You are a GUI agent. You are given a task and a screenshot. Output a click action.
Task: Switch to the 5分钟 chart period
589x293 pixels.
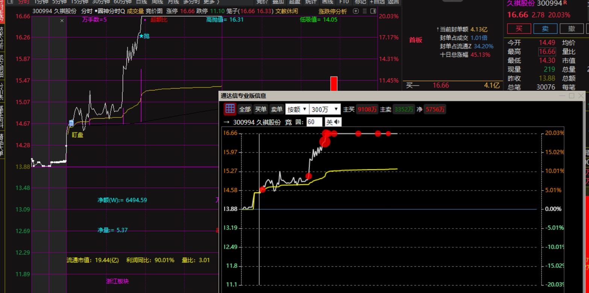[x=60, y=2]
